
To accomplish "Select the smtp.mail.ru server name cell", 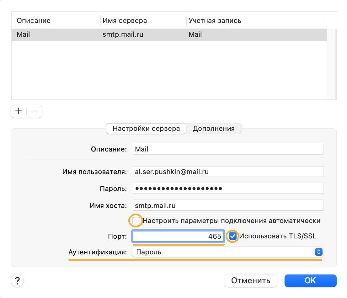I will point(123,35).
